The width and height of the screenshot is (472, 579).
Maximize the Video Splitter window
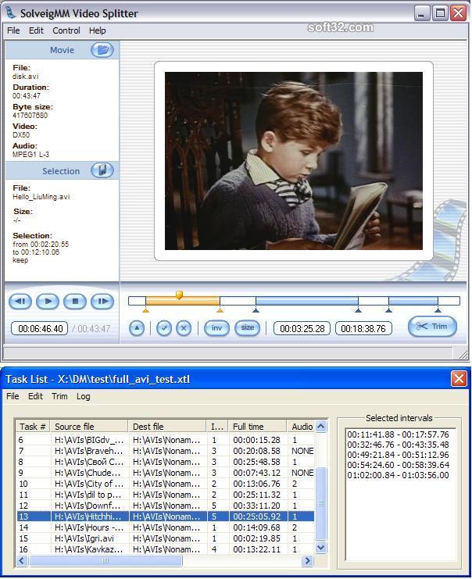440,13
